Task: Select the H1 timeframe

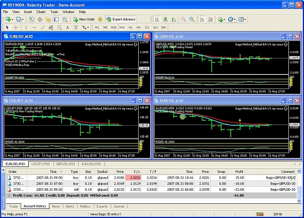Action: click(x=130, y=28)
